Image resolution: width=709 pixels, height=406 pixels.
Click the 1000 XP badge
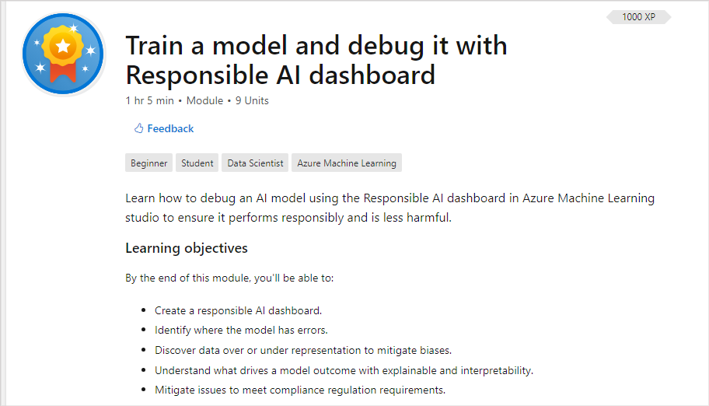638,17
